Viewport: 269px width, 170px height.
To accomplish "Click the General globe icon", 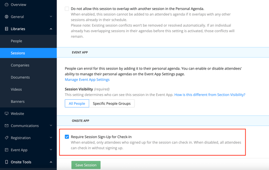I will click(6, 17).
